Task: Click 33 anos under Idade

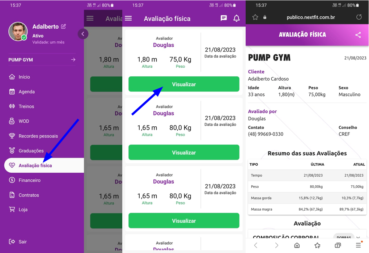Action: click(256, 94)
